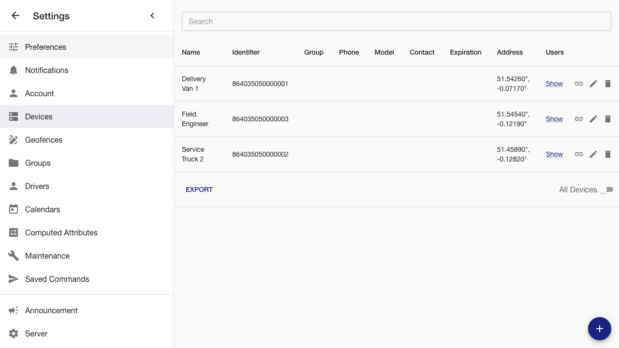
Task: Show users for Delivery Van 1
Action: point(554,84)
